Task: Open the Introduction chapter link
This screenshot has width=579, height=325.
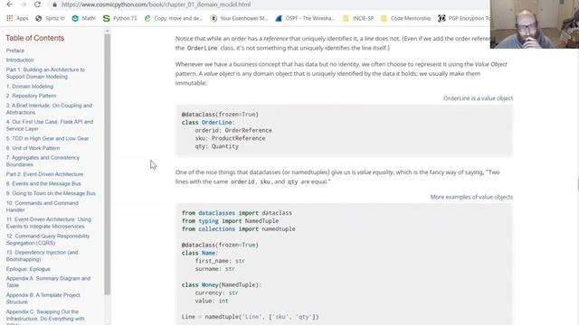Action: click(x=20, y=60)
